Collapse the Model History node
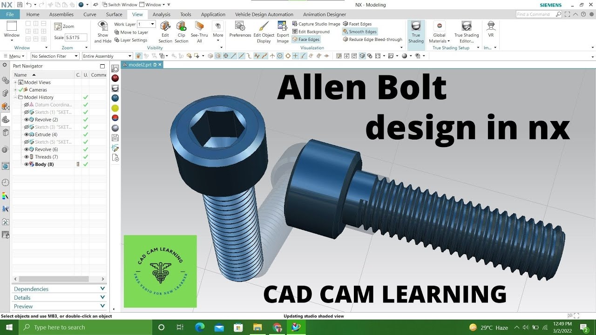The width and height of the screenshot is (596, 335). click(15, 97)
